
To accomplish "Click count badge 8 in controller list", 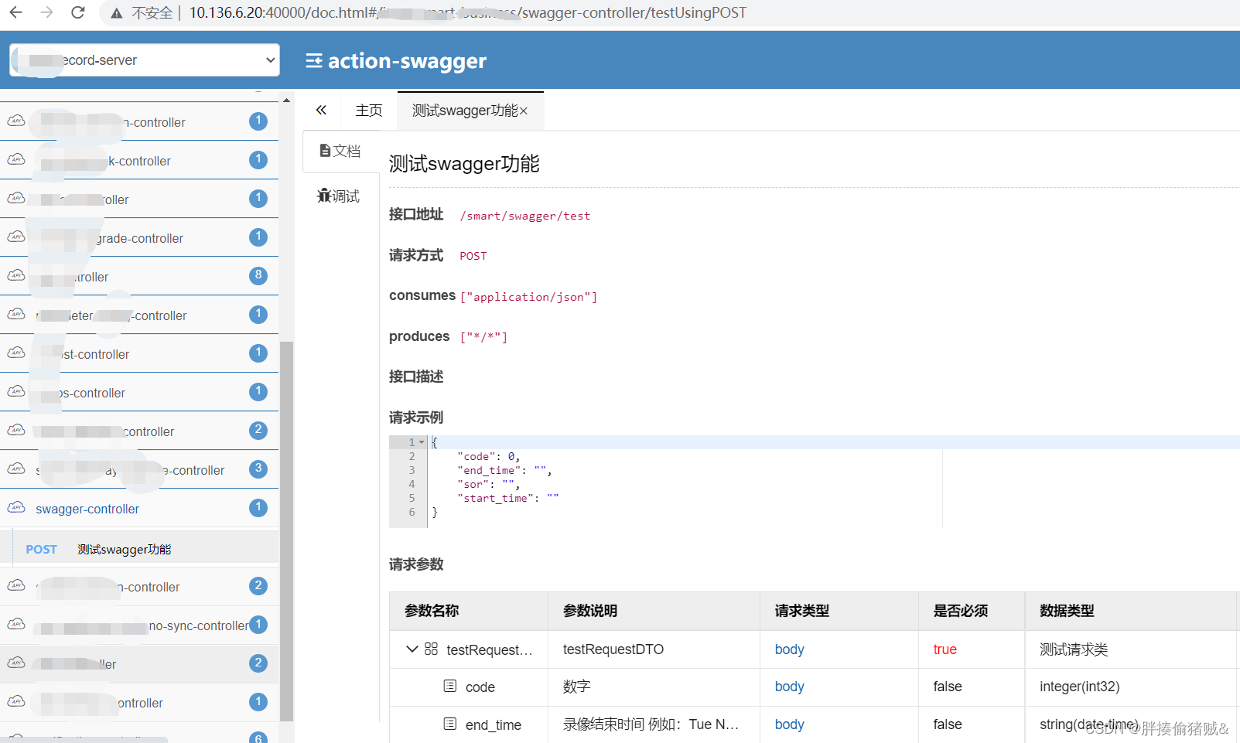I will pyautogui.click(x=258, y=275).
